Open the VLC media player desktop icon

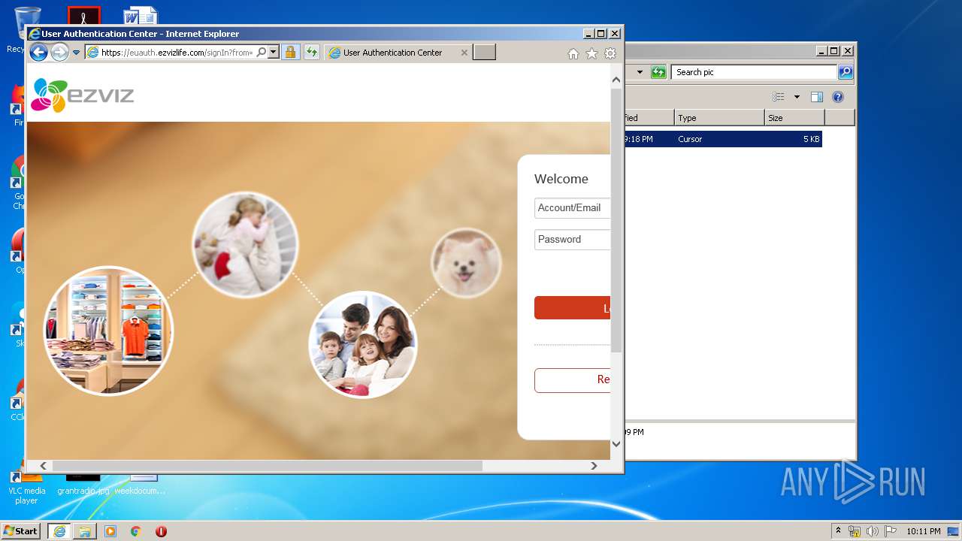pyautogui.click(x=26, y=488)
